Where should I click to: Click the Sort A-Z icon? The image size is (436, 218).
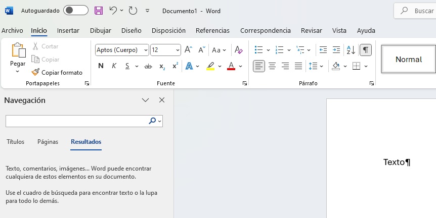click(x=351, y=50)
